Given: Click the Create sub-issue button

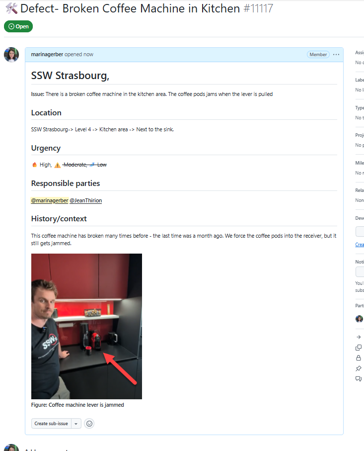Looking at the screenshot, I should coord(51,423).
